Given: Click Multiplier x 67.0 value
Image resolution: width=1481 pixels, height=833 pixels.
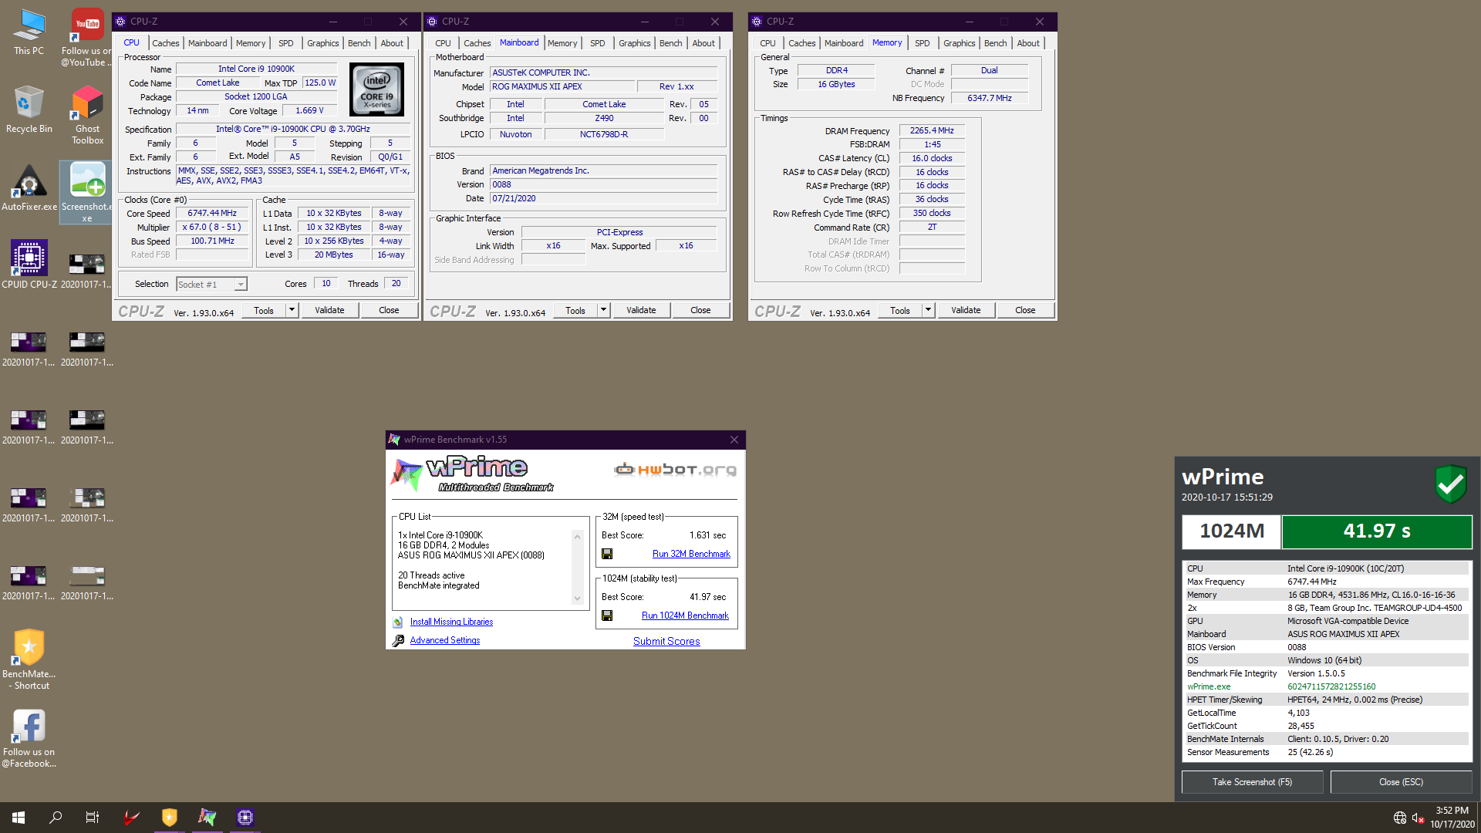Looking at the screenshot, I should (x=212, y=228).
